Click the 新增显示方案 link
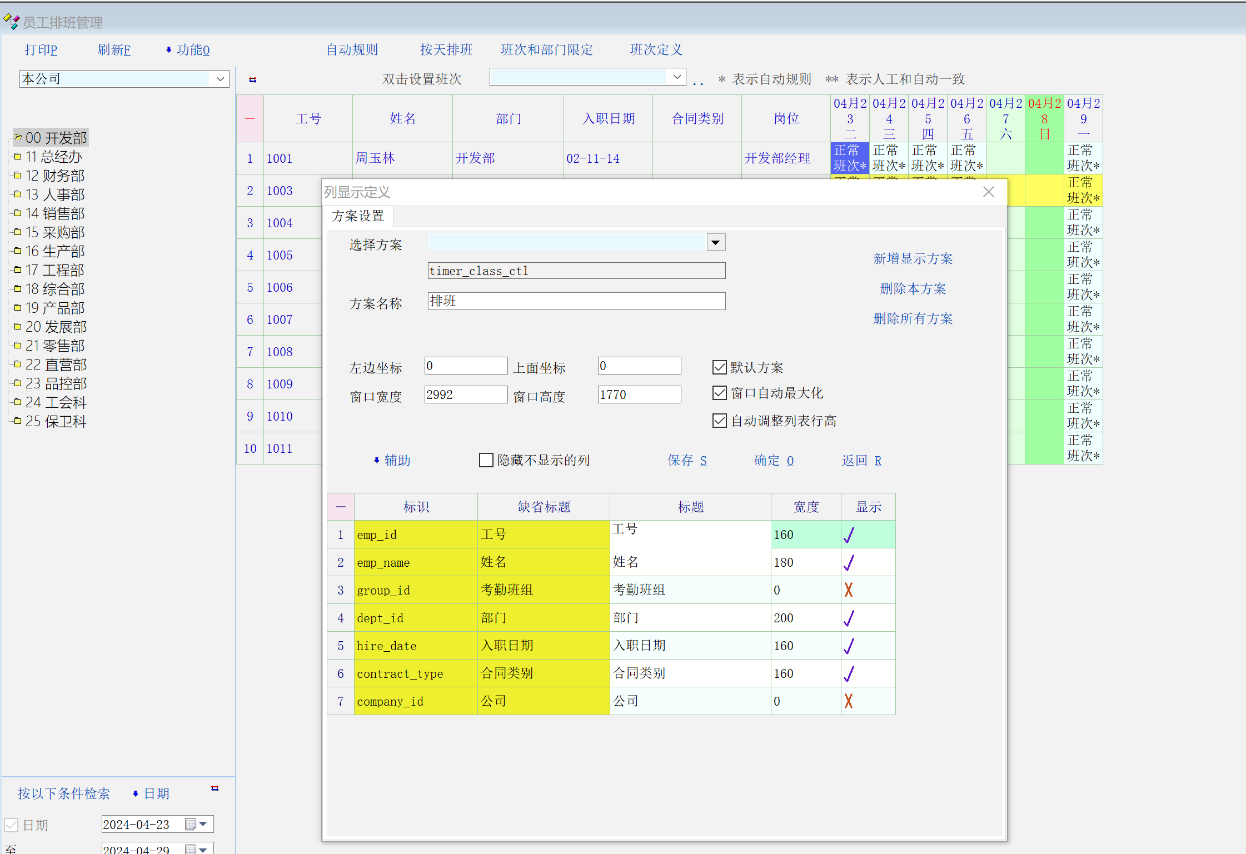The image size is (1246, 854). tap(913, 259)
